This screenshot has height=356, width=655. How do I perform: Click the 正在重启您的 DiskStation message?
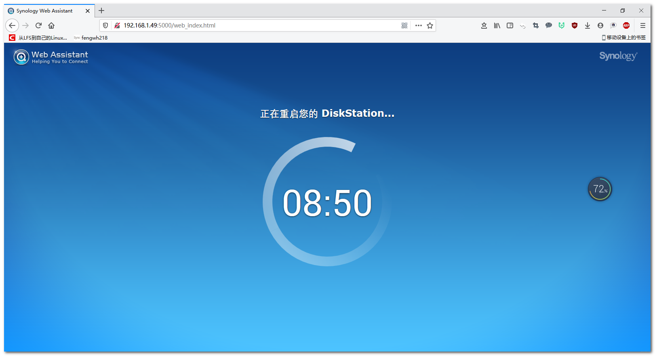[327, 114]
